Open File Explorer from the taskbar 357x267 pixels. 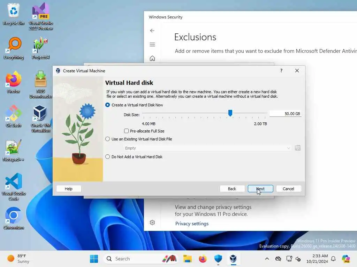(x=187, y=259)
